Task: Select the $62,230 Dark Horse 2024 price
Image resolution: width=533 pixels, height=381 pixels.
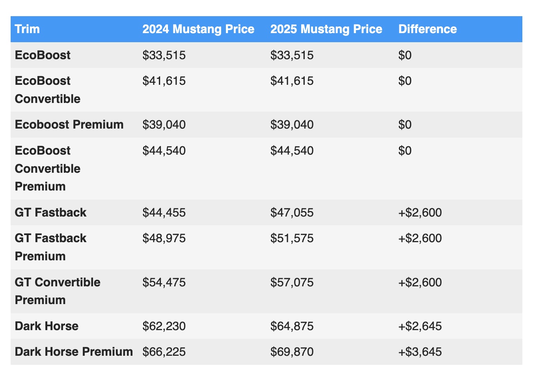Action: pos(164,326)
